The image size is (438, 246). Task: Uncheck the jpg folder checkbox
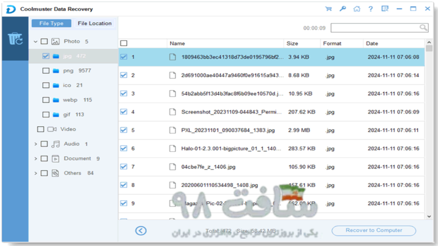point(46,56)
